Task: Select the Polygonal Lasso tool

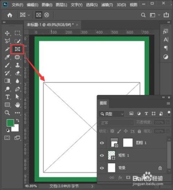Action: tap(7, 41)
